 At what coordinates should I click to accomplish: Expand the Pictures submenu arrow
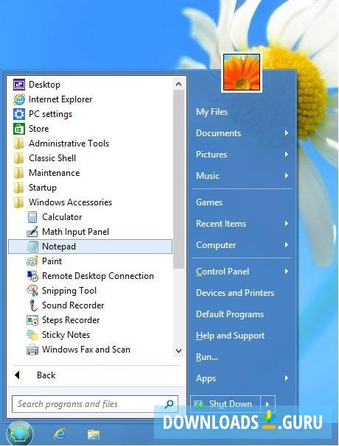286,154
